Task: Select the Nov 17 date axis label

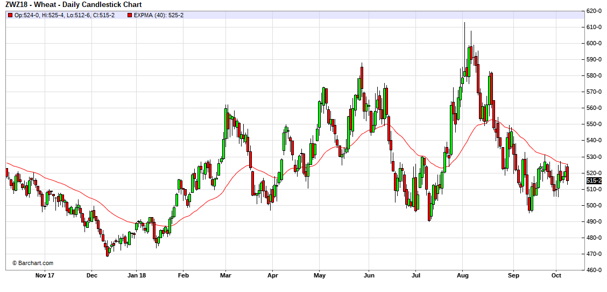Action: [x=45, y=276]
